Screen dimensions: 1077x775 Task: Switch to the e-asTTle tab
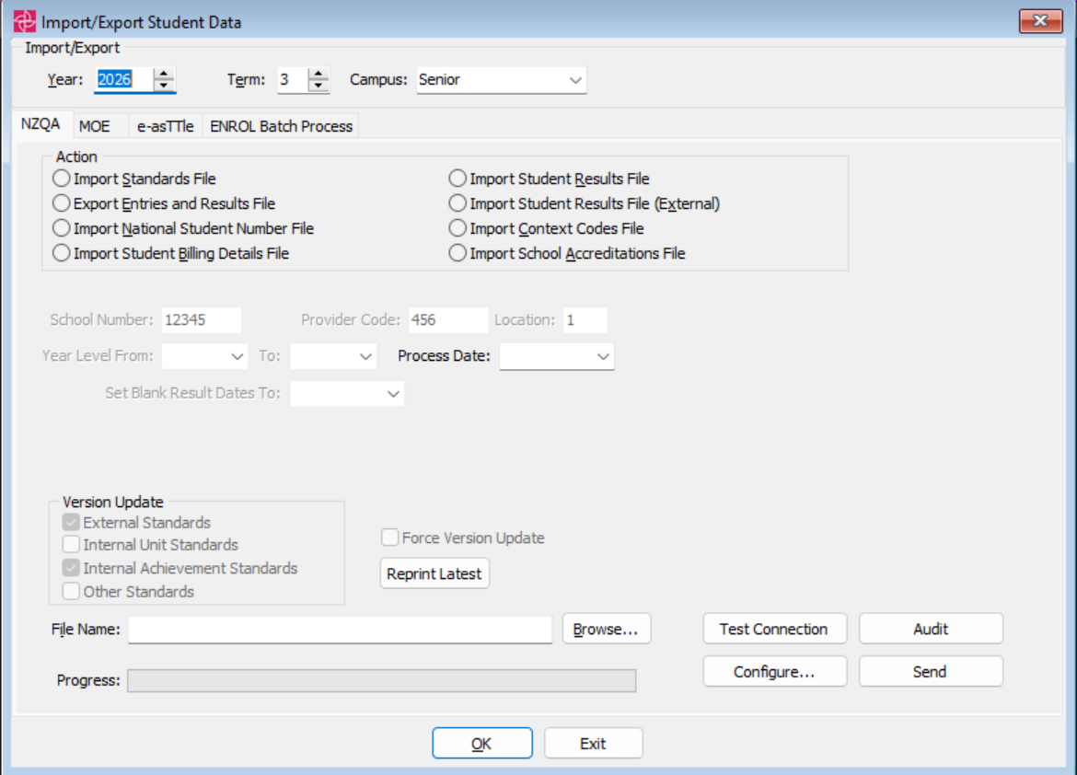coord(166,126)
